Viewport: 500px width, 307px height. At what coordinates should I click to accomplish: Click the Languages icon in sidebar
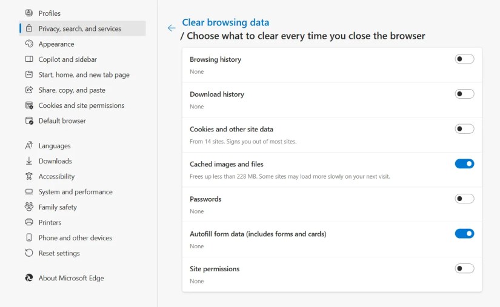point(28,145)
